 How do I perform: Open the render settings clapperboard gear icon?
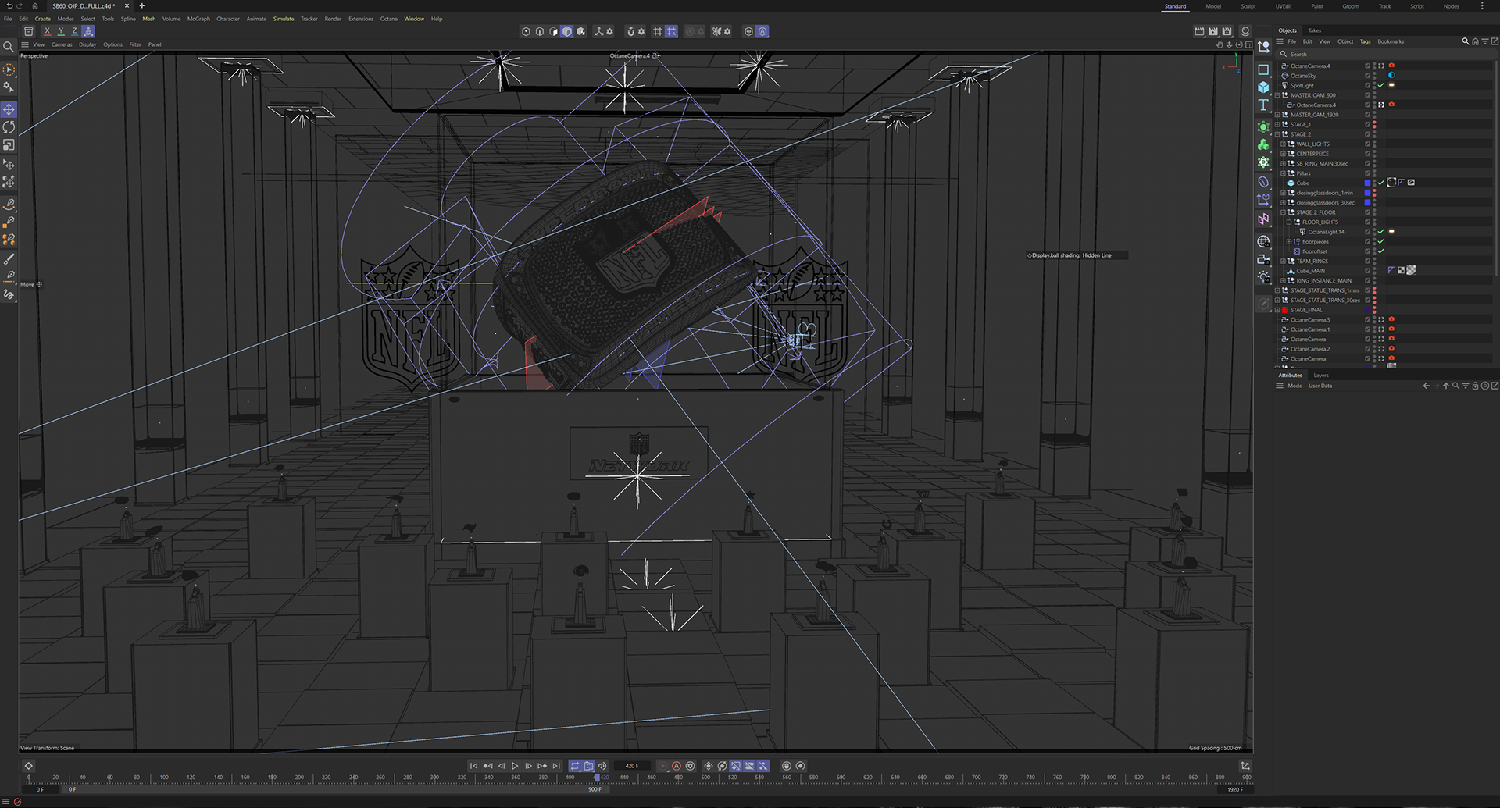tap(1227, 31)
